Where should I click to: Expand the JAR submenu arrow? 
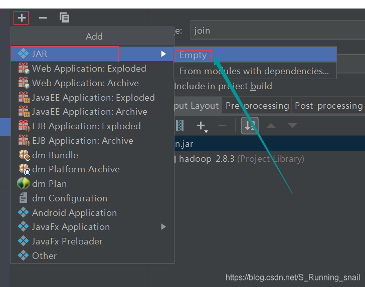163,54
